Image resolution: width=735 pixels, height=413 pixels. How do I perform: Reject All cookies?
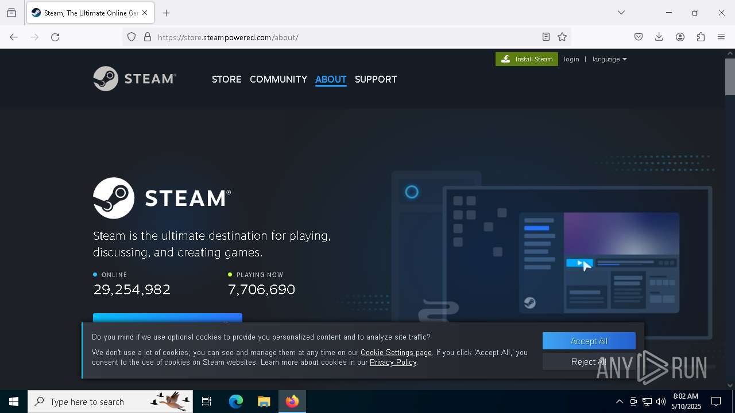click(x=589, y=361)
